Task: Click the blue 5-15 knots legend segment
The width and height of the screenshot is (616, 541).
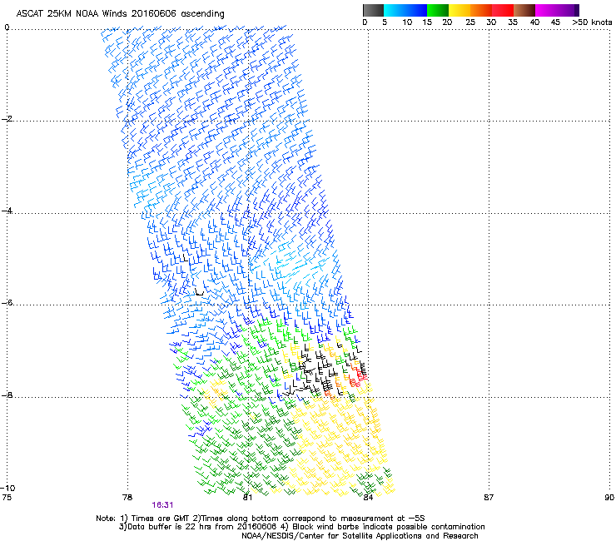Action: pos(405,10)
